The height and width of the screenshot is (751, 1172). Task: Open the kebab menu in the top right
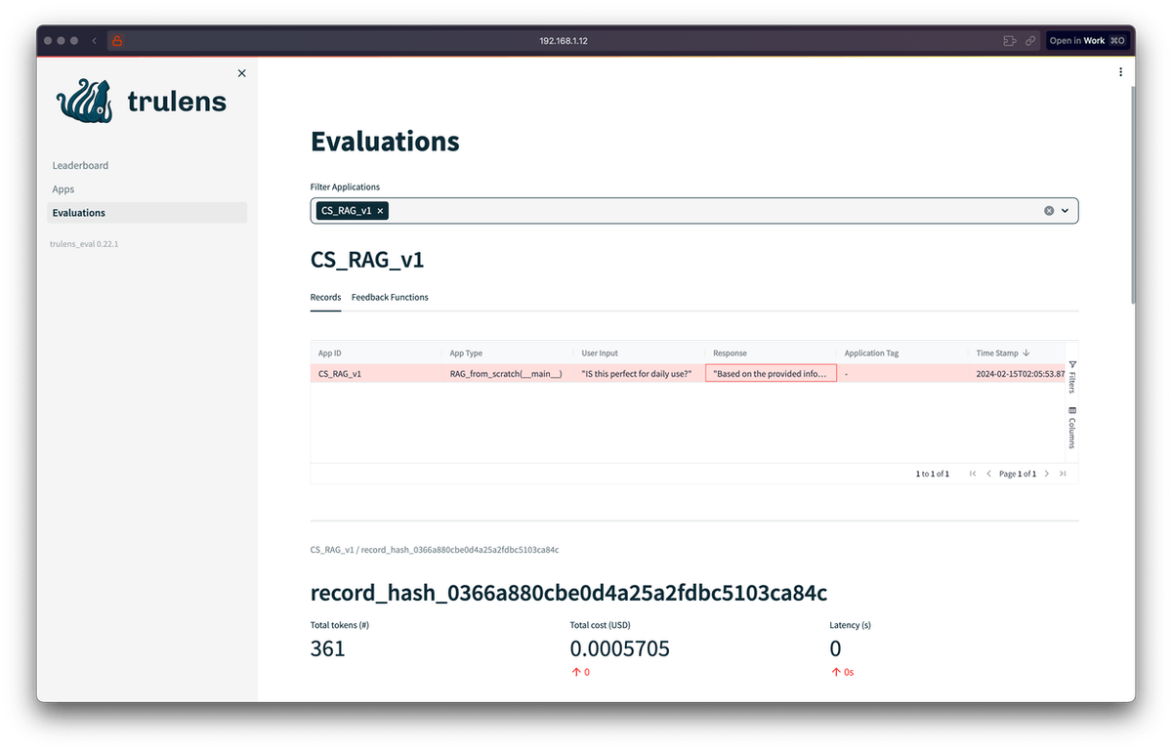coord(1120,71)
